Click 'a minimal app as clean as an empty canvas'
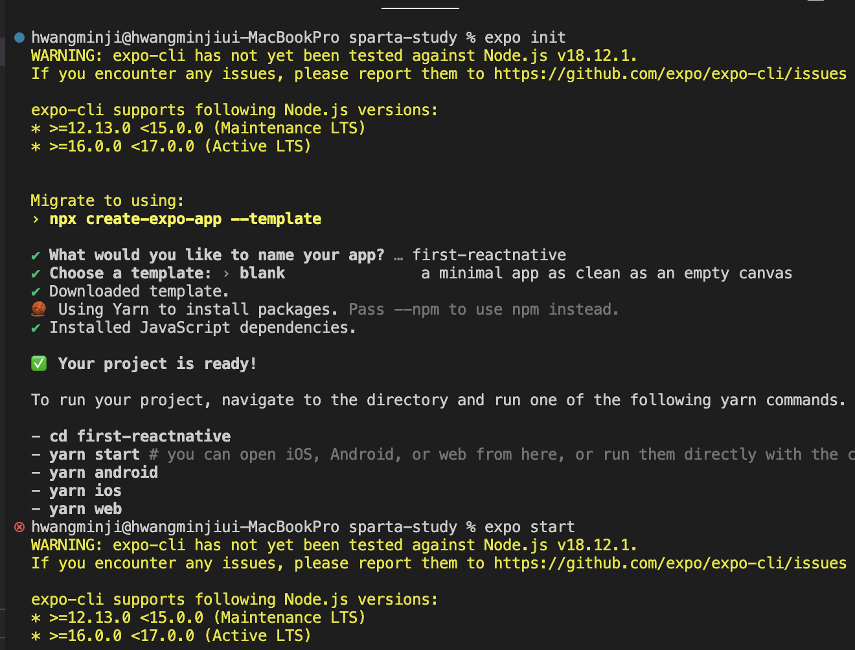 (x=606, y=273)
